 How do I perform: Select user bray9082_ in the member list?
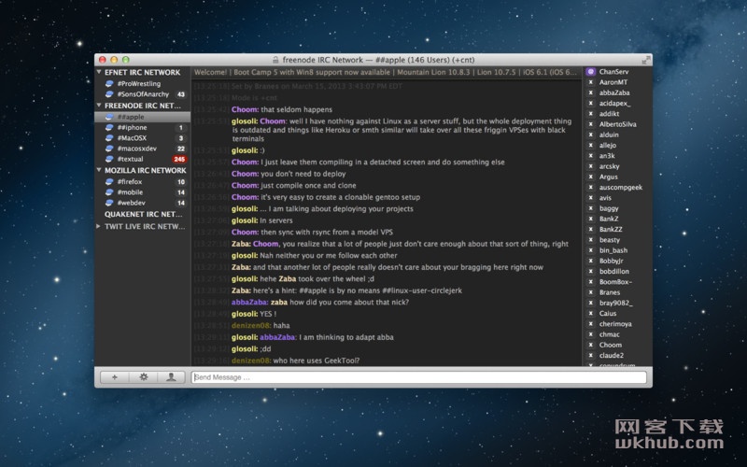[616, 303]
